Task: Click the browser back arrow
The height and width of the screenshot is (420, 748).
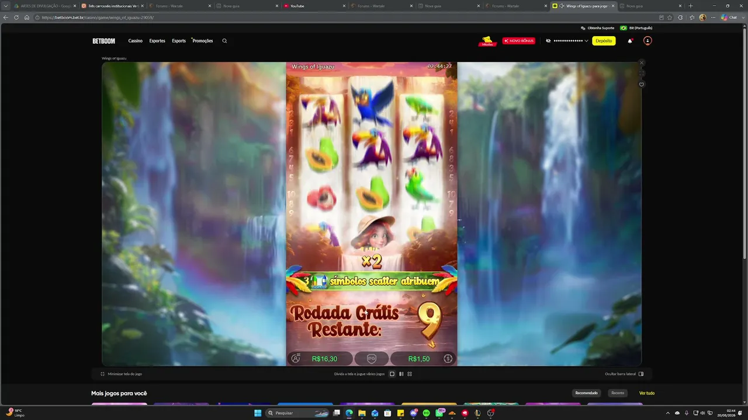Action: [6, 17]
